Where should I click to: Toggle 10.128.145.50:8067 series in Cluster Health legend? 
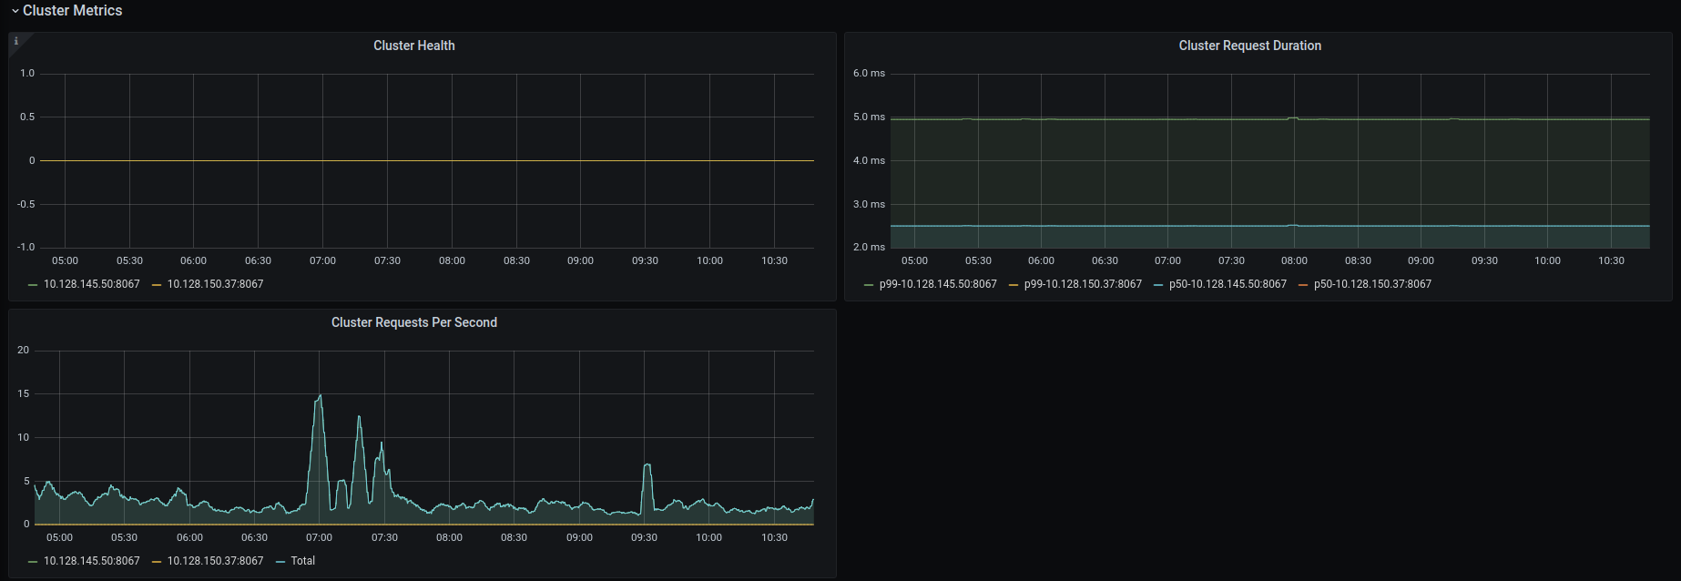[92, 284]
